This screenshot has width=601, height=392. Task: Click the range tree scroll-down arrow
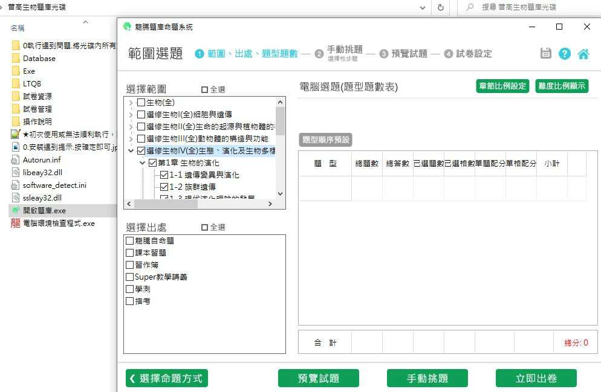pos(280,194)
